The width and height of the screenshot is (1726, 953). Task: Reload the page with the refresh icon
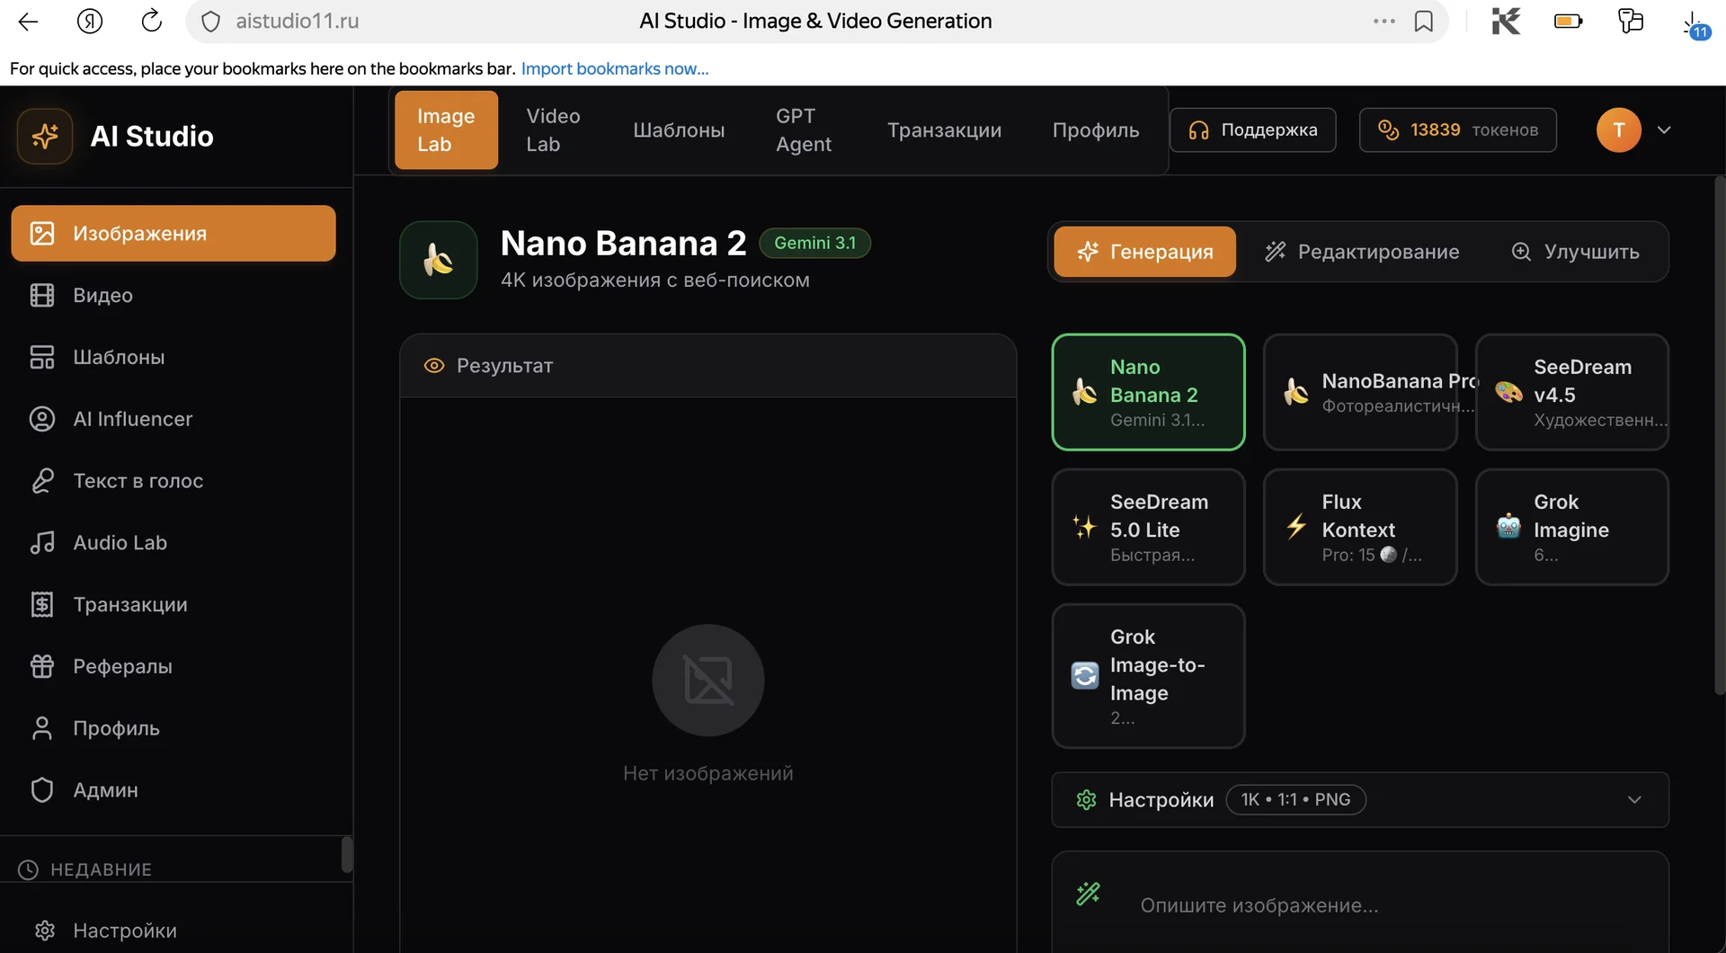pyautogui.click(x=151, y=21)
